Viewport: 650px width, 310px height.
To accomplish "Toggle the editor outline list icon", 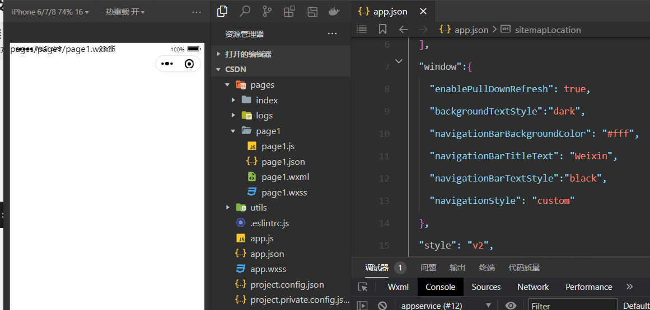I will pyautogui.click(x=362, y=30).
